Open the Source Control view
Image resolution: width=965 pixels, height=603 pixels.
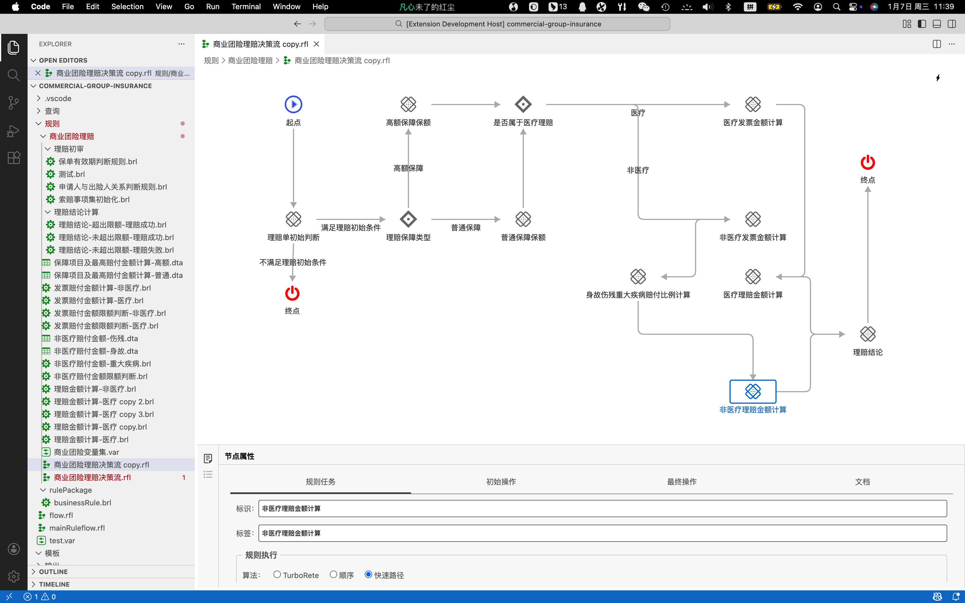tap(13, 103)
